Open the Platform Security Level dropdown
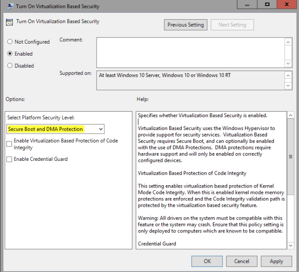The image size is (299, 272). 55,129
